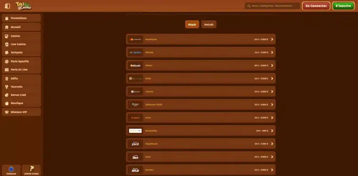Image resolution: width=358 pixels, height=176 pixels.
Task: Expand the DOGE row chevron
Action: [272, 79]
